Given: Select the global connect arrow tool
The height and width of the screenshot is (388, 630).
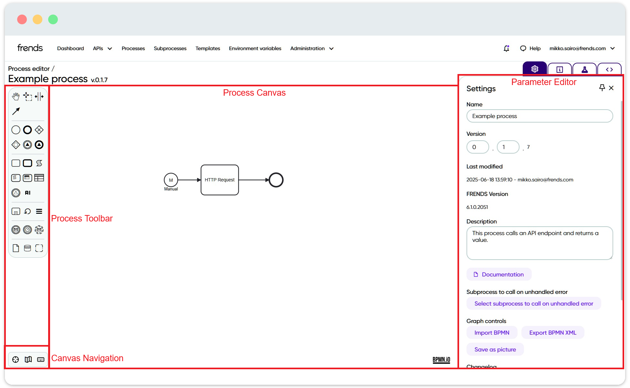Looking at the screenshot, I should [16, 111].
